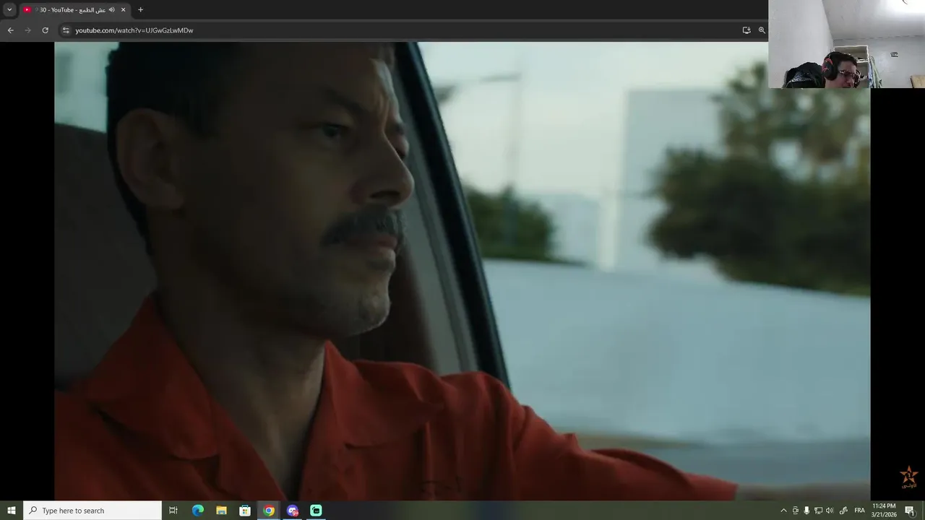The width and height of the screenshot is (925, 520).
Task: Open Microsoft Store from the taskbar
Action: click(x=245, y=511)
